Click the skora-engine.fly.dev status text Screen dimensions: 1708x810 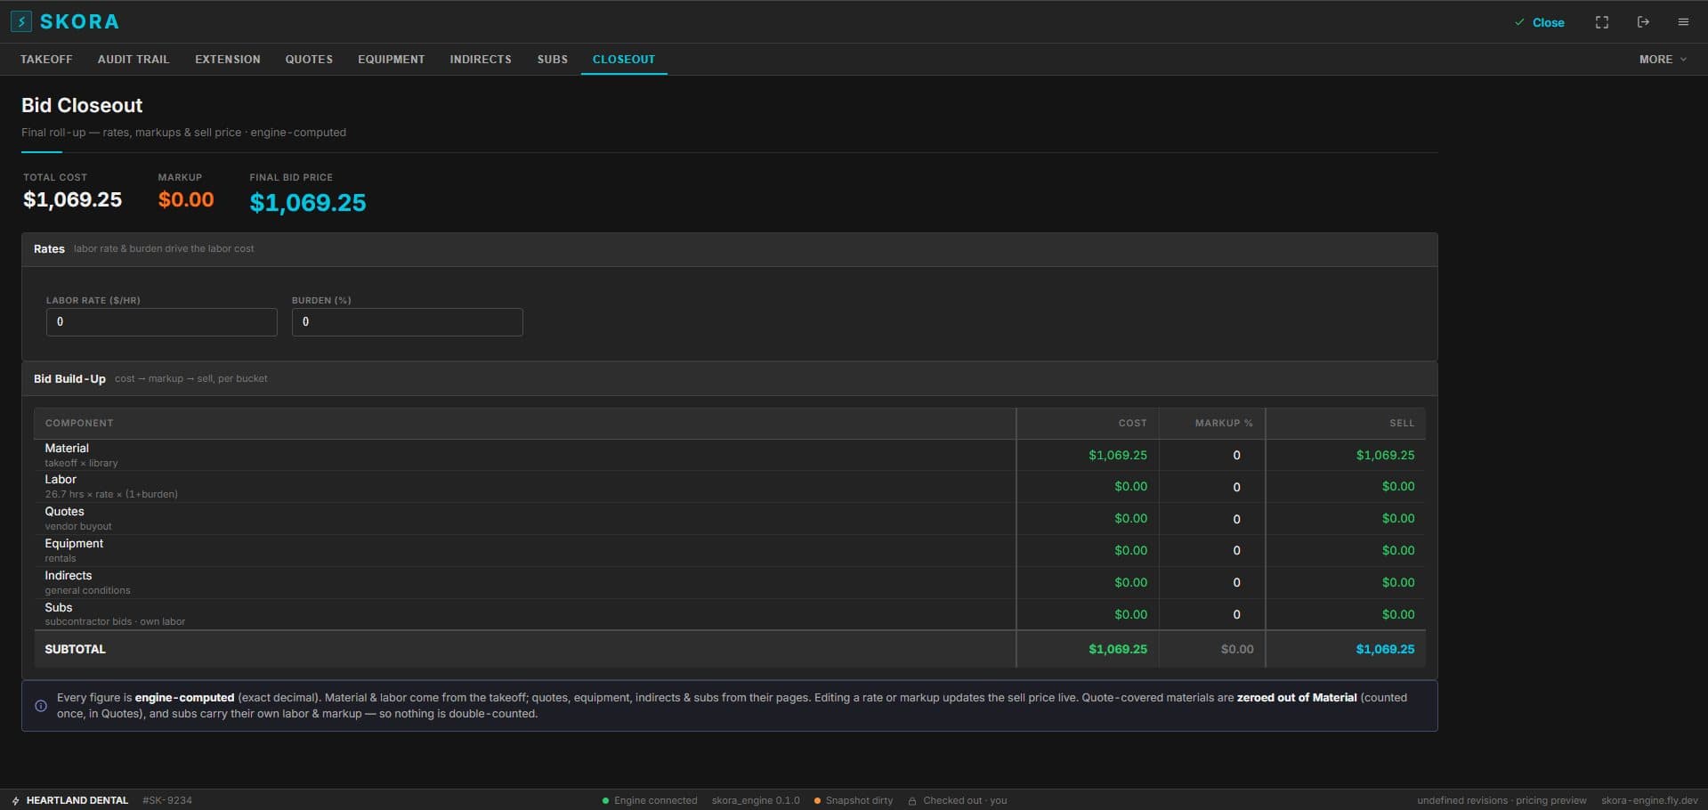(1649, 801)
